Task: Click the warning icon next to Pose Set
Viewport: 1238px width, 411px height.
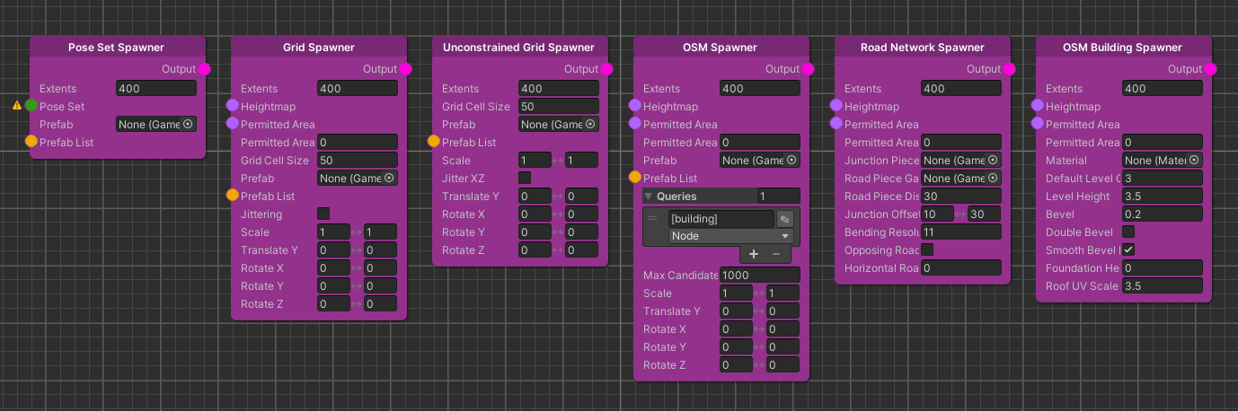Action: point(17,106)
